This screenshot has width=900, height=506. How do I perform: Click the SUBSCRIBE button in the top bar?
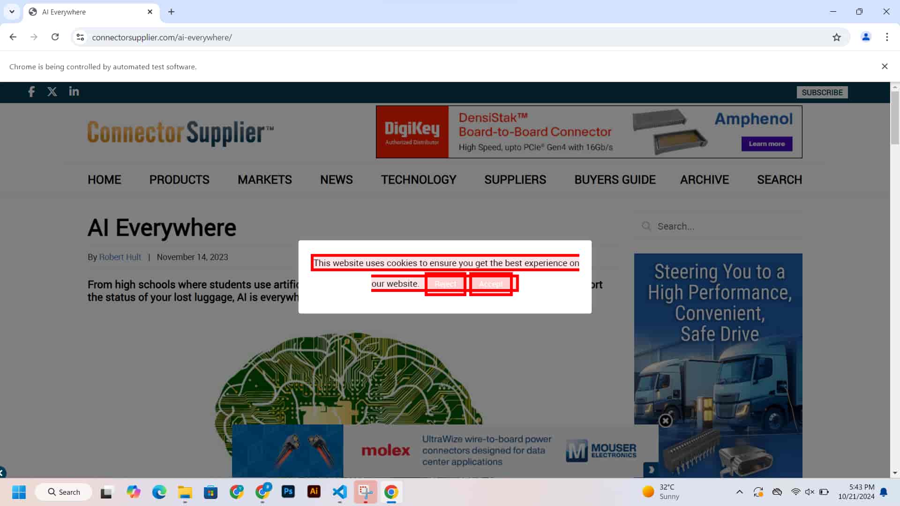click(822, 92)
